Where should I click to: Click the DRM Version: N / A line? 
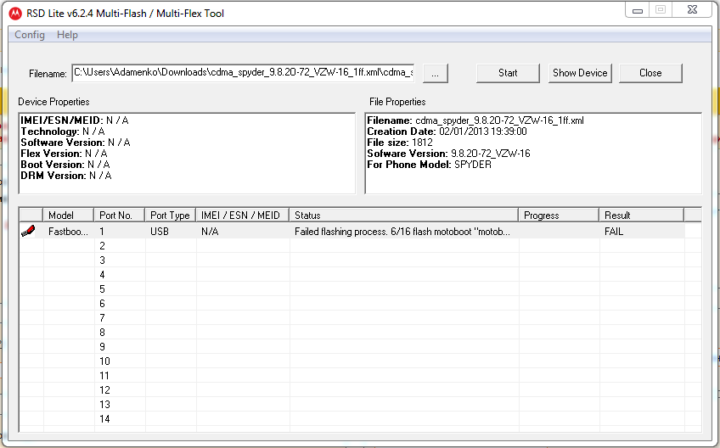[x=66, y=176]
